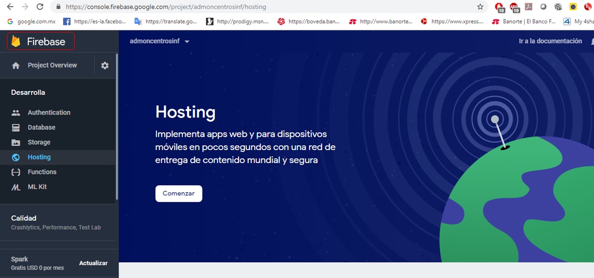Collapse the Desarrolla section header

click(28, 92)
